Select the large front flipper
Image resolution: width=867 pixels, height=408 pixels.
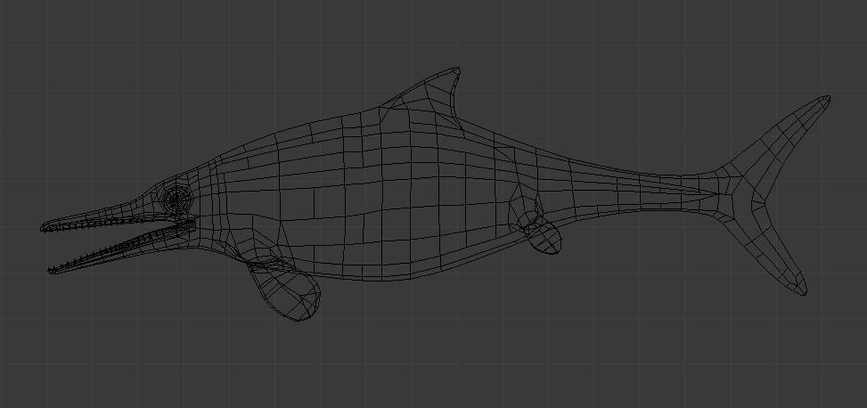(x=286, y=290)
